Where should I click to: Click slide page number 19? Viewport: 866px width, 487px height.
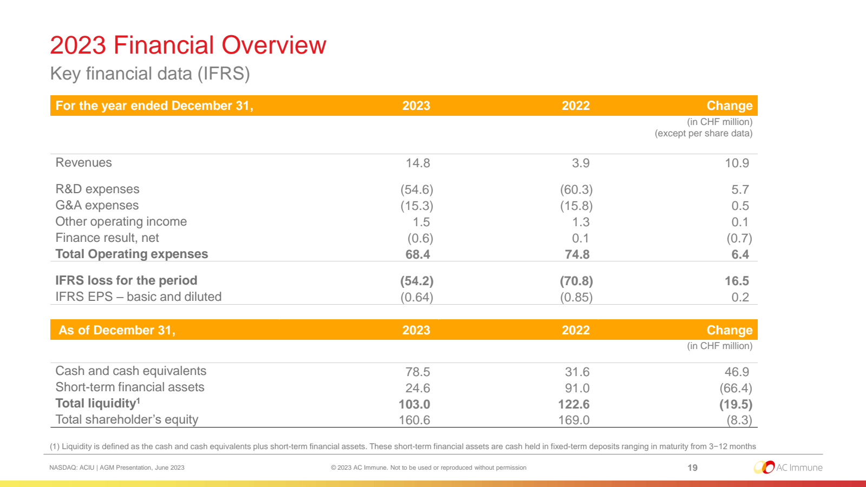(x=692, y=468)
